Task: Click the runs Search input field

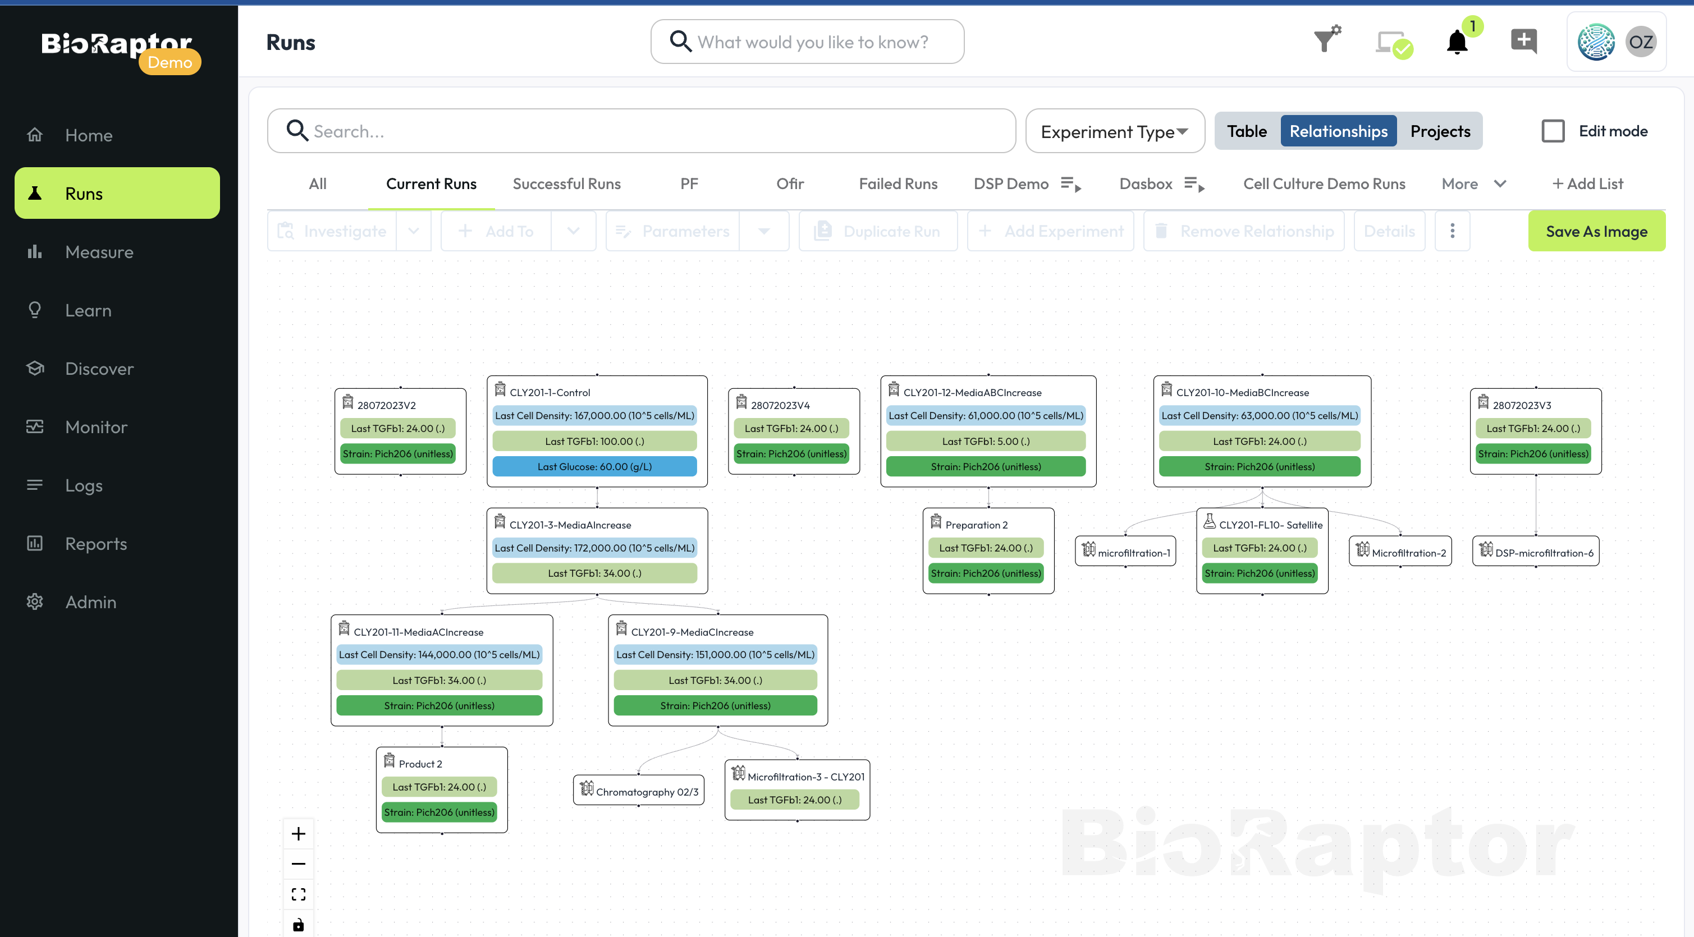Action: (641, 131)
